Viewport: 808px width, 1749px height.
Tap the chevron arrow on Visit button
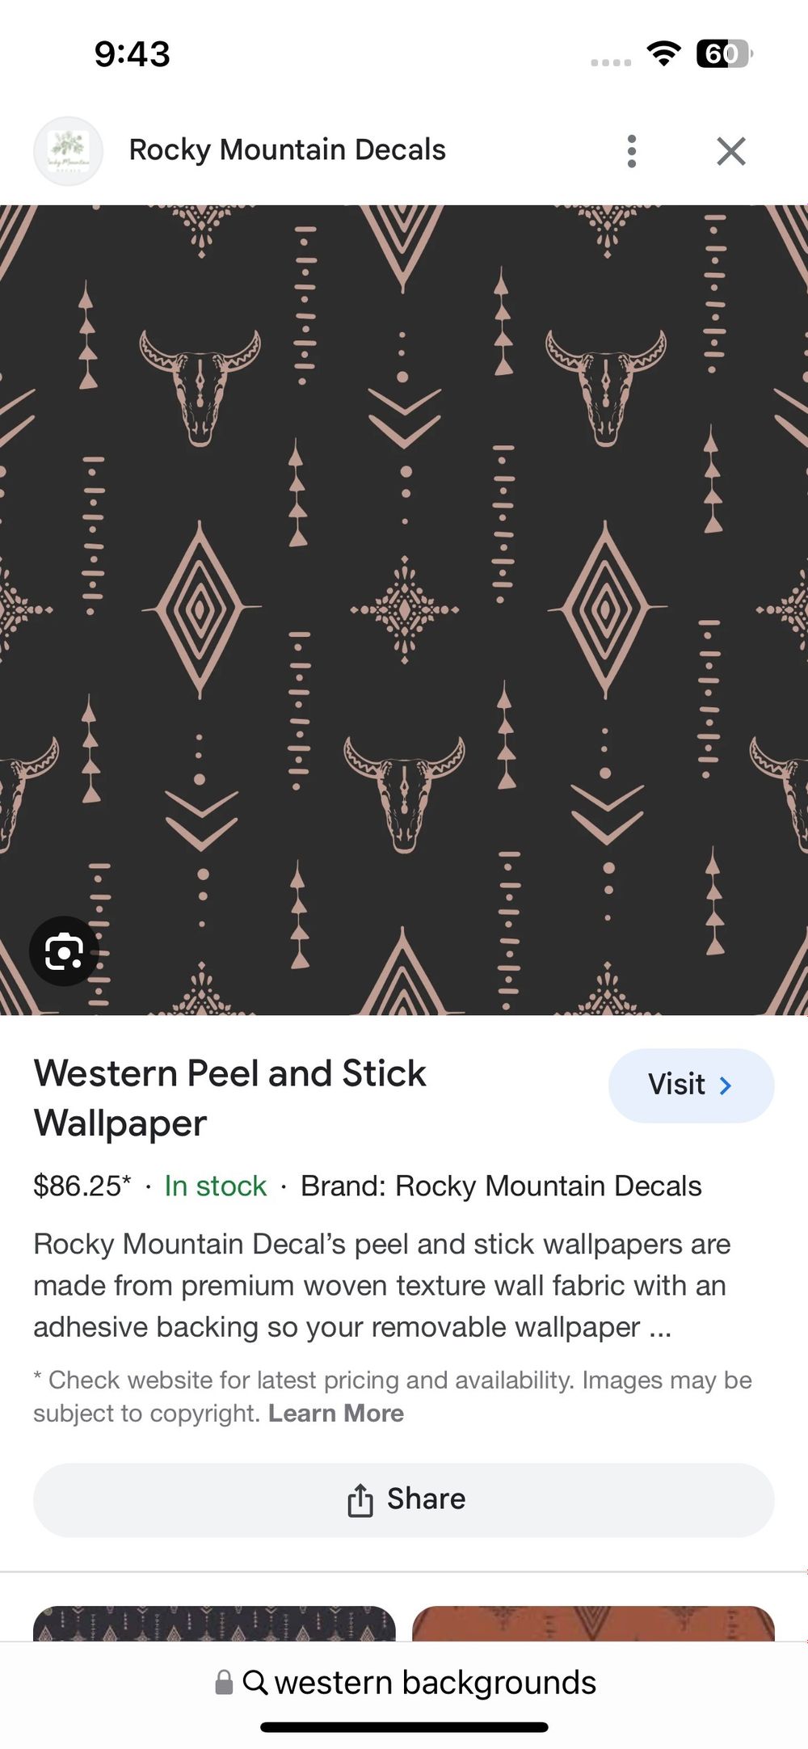(726, 1085)
